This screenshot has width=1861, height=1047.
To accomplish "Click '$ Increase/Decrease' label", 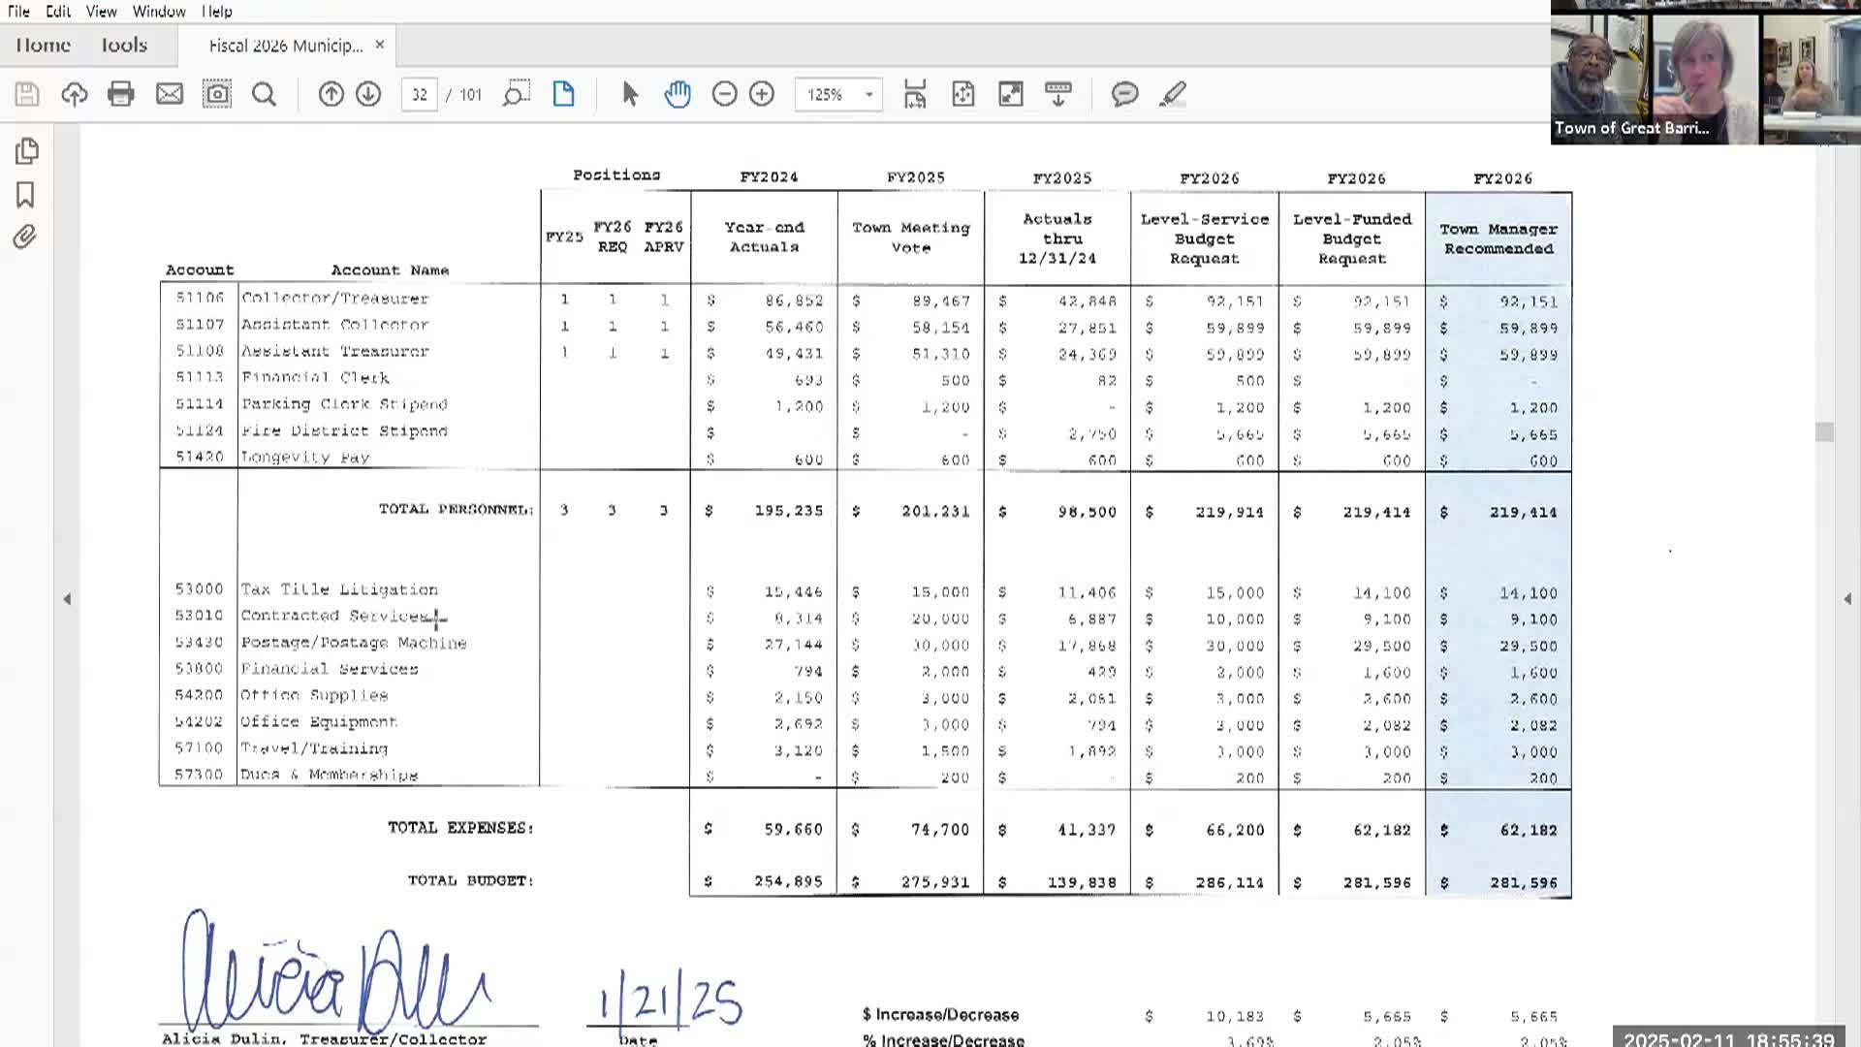I will coord(940,1015).
